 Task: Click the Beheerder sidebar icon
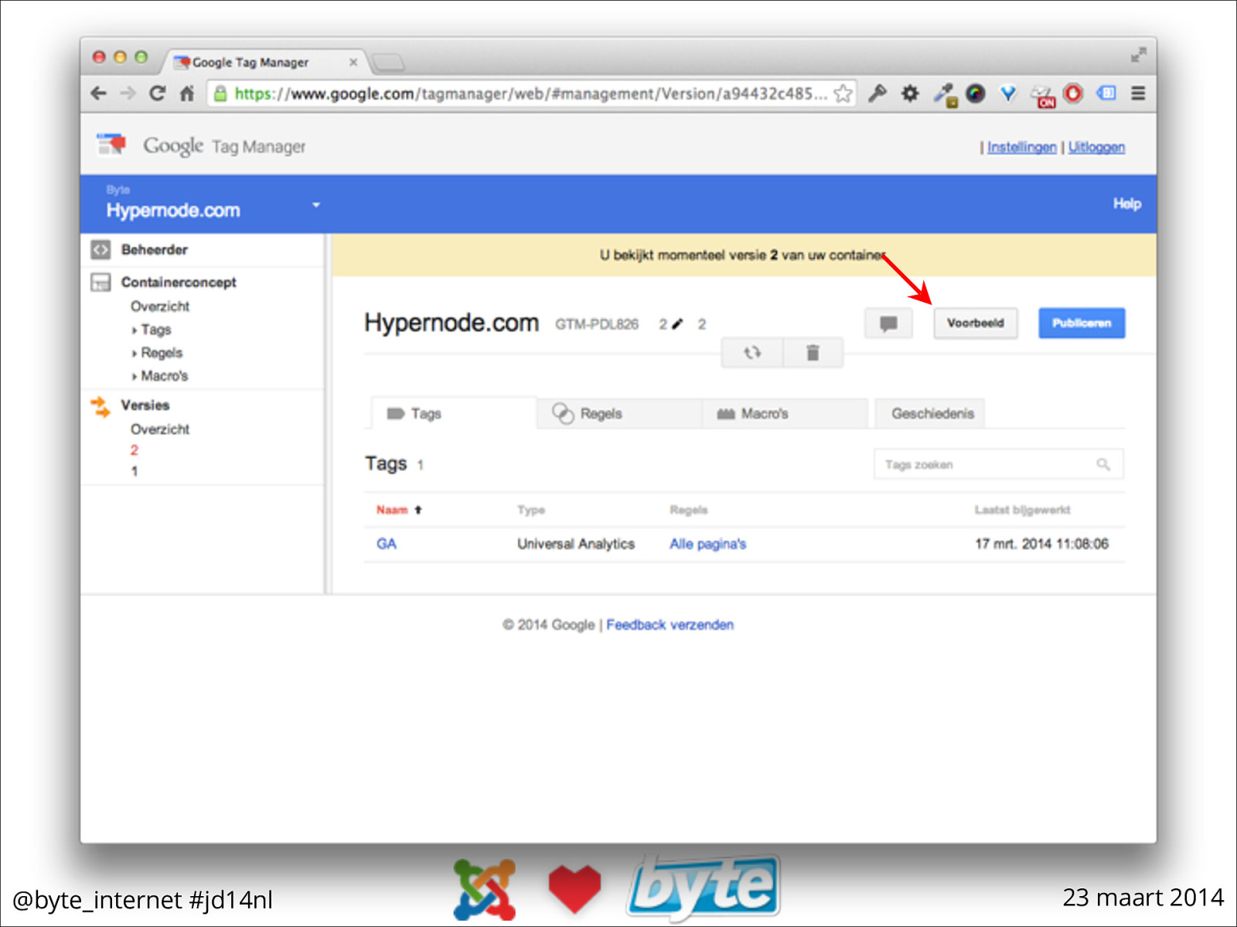[101, 250]
